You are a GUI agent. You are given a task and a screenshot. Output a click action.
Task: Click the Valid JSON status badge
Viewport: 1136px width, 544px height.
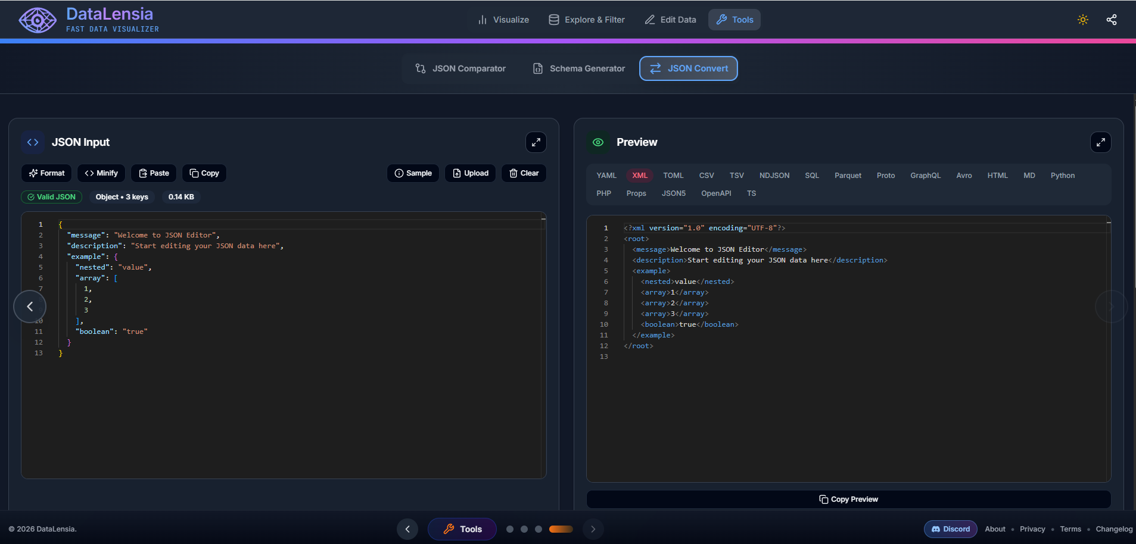(52, 197)
